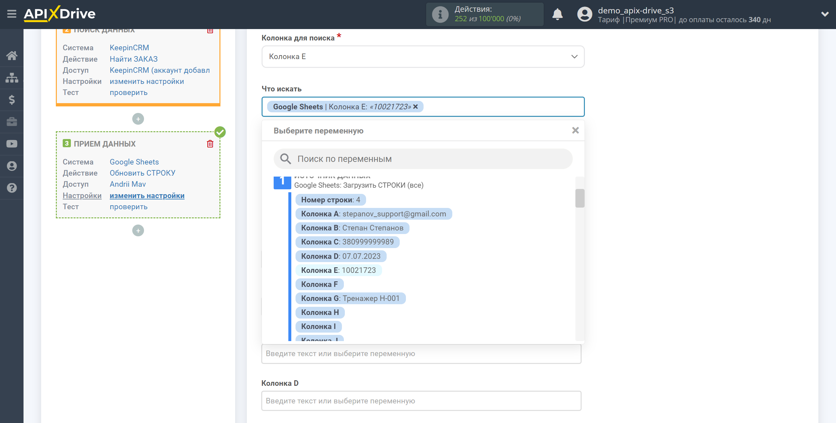836x423 pixels.
Task: Open profile icon in sidebar
Action: 12,166
